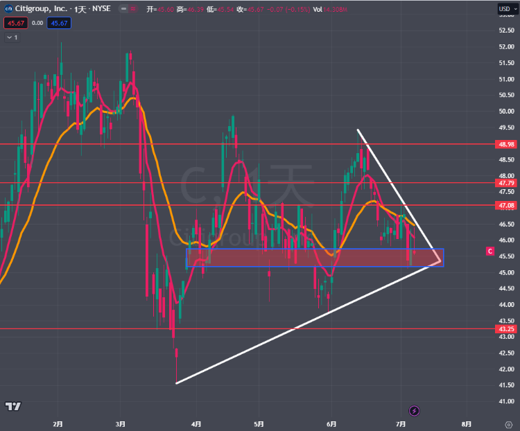Select the 43.25 support line label

[505, 328]
